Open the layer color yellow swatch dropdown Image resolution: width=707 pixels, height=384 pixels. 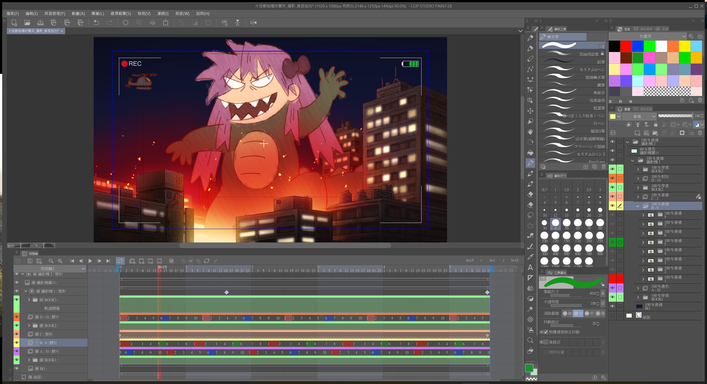click(615, 117)
